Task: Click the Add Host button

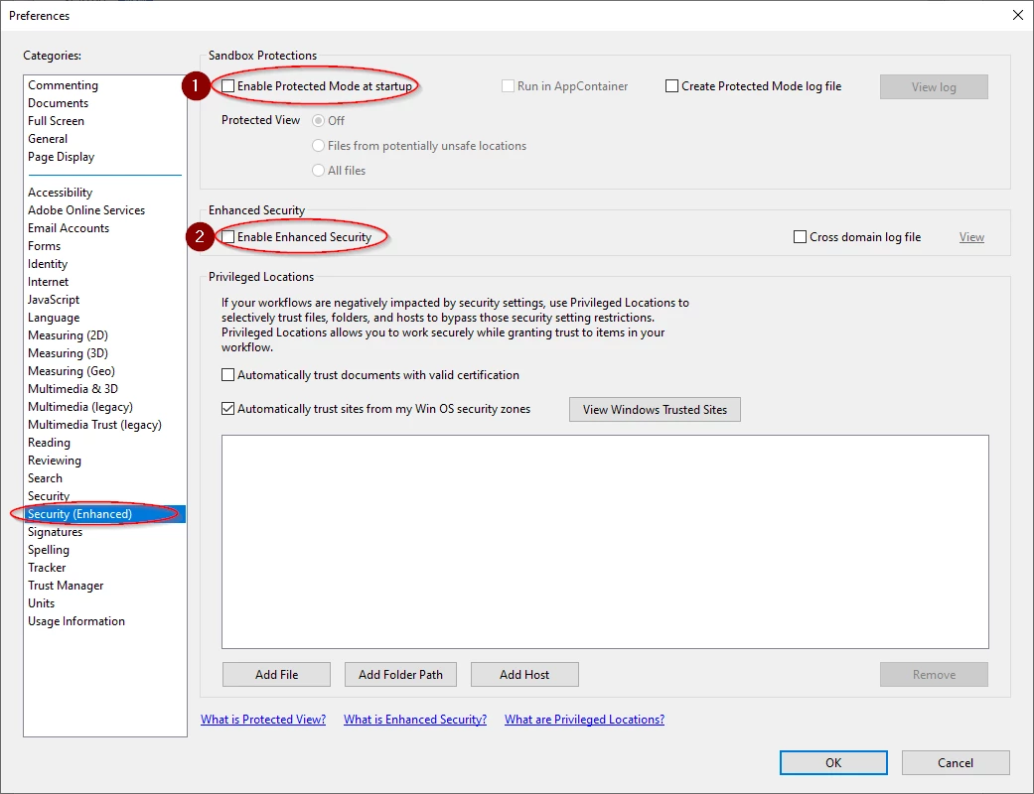Action: (524, 675)
